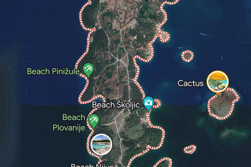Screen dimensions: 251x167
Task: Click the partially visible Beach Njive label
Action: coord(92,165)
